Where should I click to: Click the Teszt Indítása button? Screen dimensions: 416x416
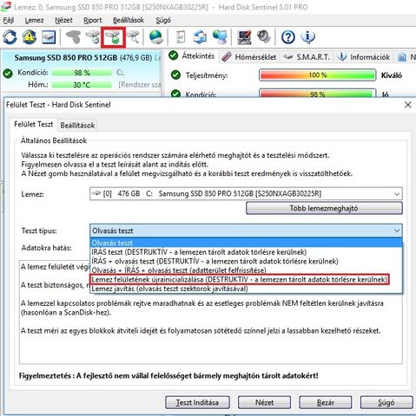197,402
